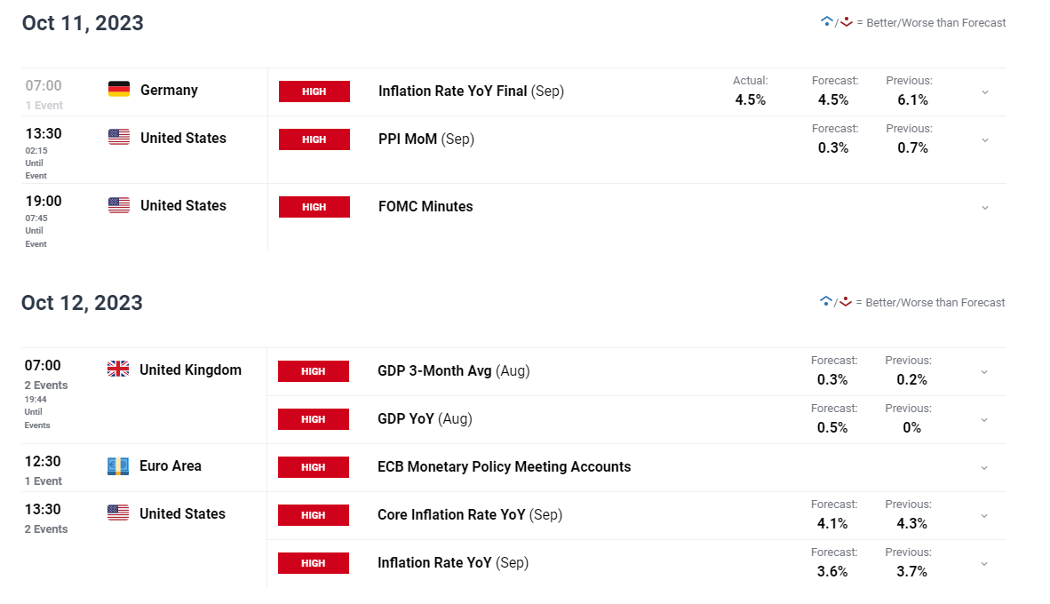Click the US flag beside PPI MoM
Screen dimensions: 1050x604
coord(118,138)
